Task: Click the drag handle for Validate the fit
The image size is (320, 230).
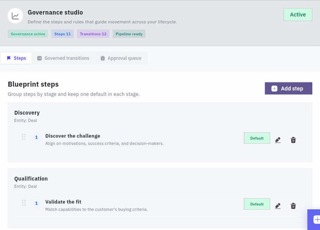Action: pos(24,203)
